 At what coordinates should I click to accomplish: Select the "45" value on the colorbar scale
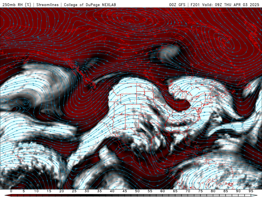coord(125,191)
